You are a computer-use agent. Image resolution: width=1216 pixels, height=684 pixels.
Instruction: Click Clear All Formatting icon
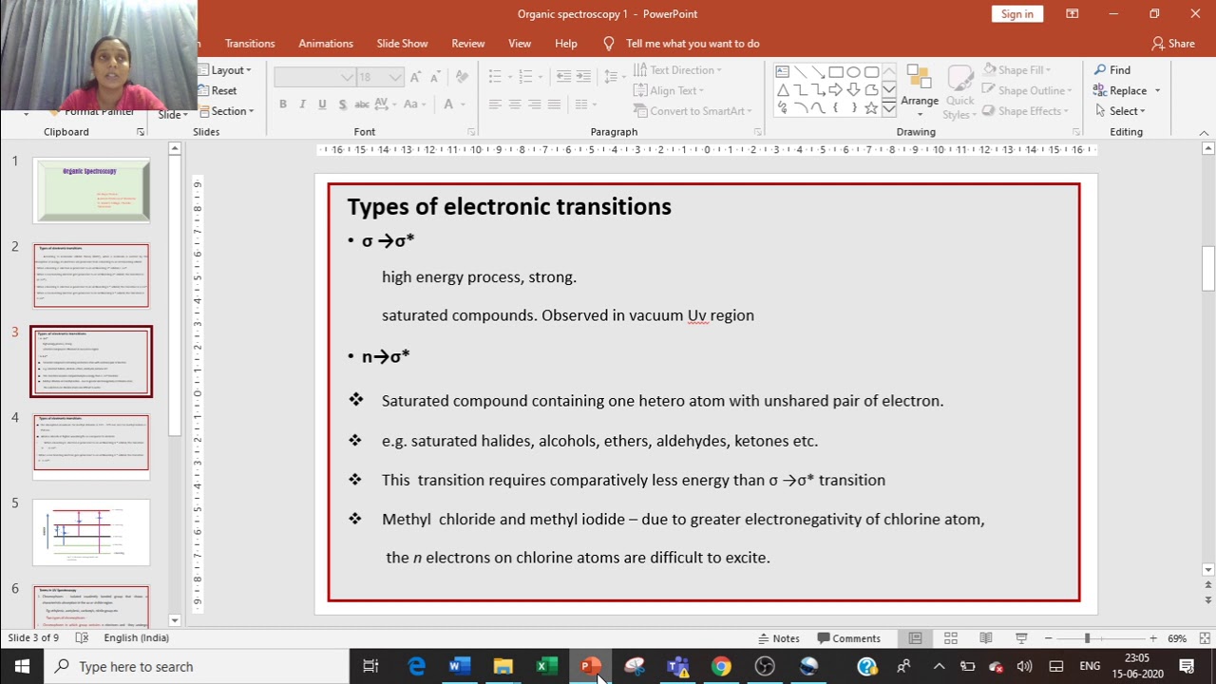click(x=462, y=77)
